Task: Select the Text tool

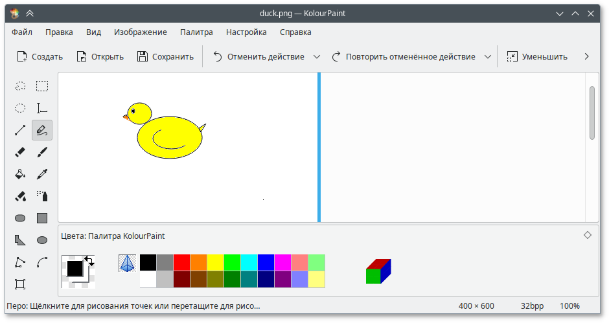Action: point(42,108)
